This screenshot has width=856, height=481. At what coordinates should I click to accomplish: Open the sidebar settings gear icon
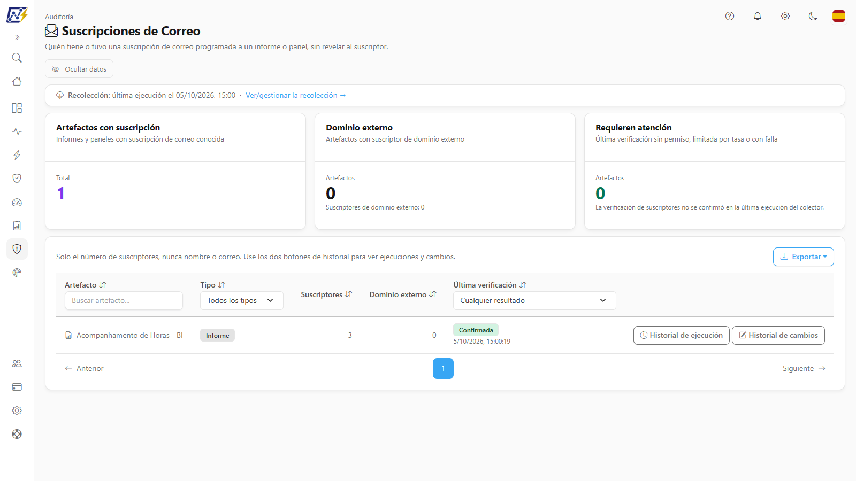click(17, 410)
